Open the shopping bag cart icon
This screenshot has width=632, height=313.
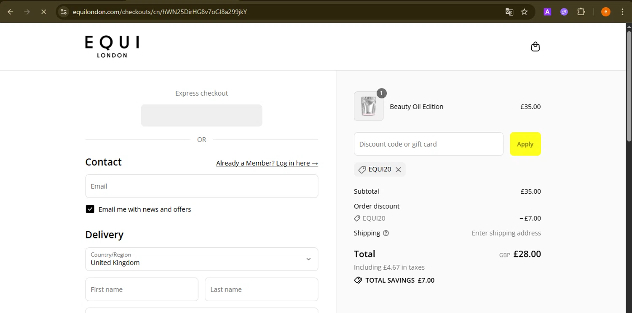[x=535, y=46]
